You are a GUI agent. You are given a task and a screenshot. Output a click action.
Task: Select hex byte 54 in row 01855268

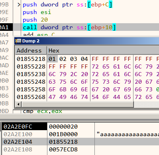pos(95,97)
